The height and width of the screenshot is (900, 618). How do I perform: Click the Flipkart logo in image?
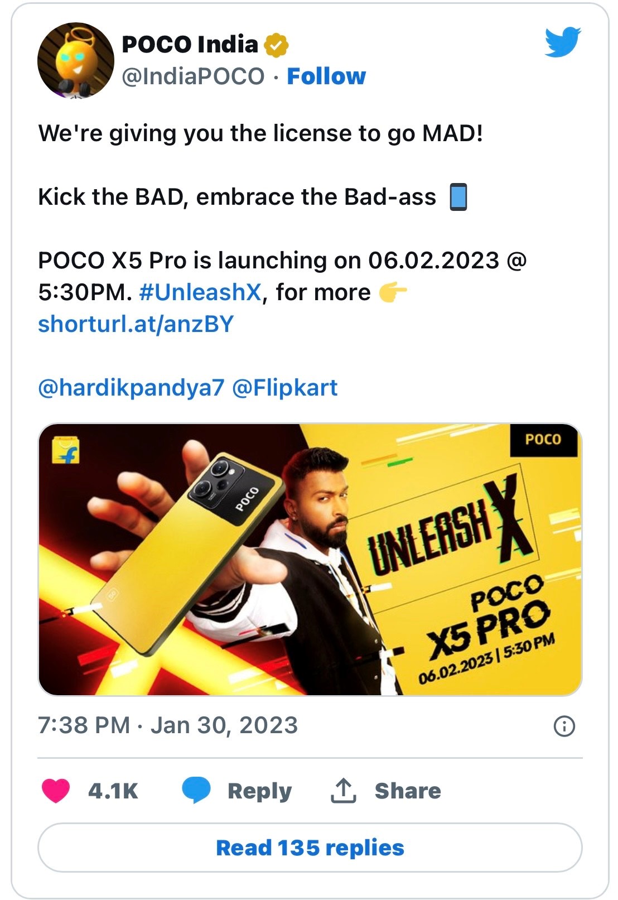[x=66, y=451]
